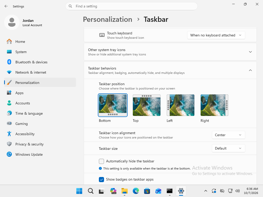Image resolution: width=263 pixels, height=197 pixels.
Task: Click the Gaming label in sidebar
Action: (22, 124)
